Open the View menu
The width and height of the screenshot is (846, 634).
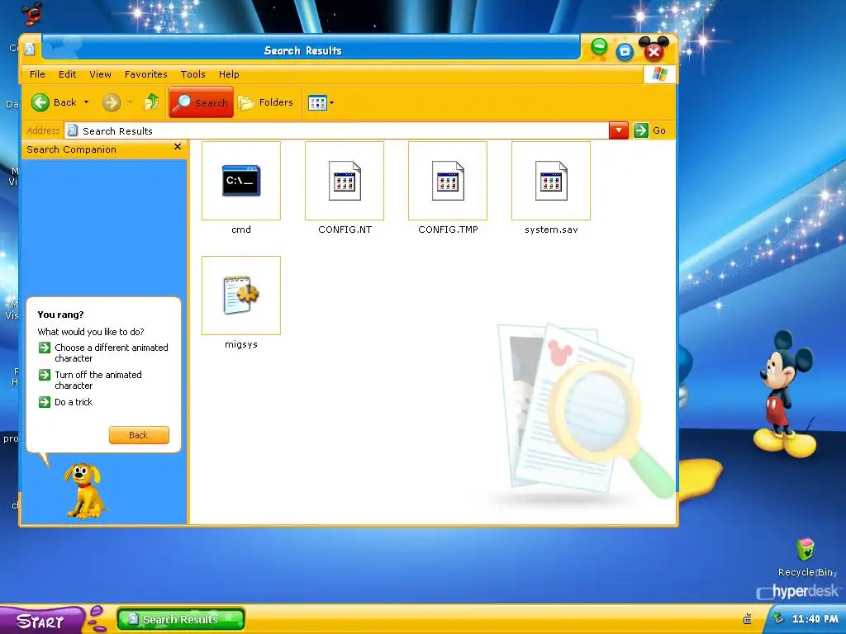(100, 74)
